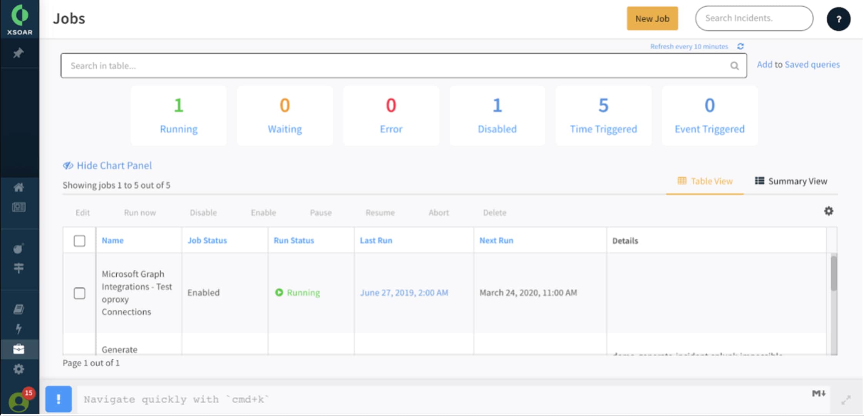Filter by Waiting jobs card
864x416 pixels.
[x=285, y=116]
